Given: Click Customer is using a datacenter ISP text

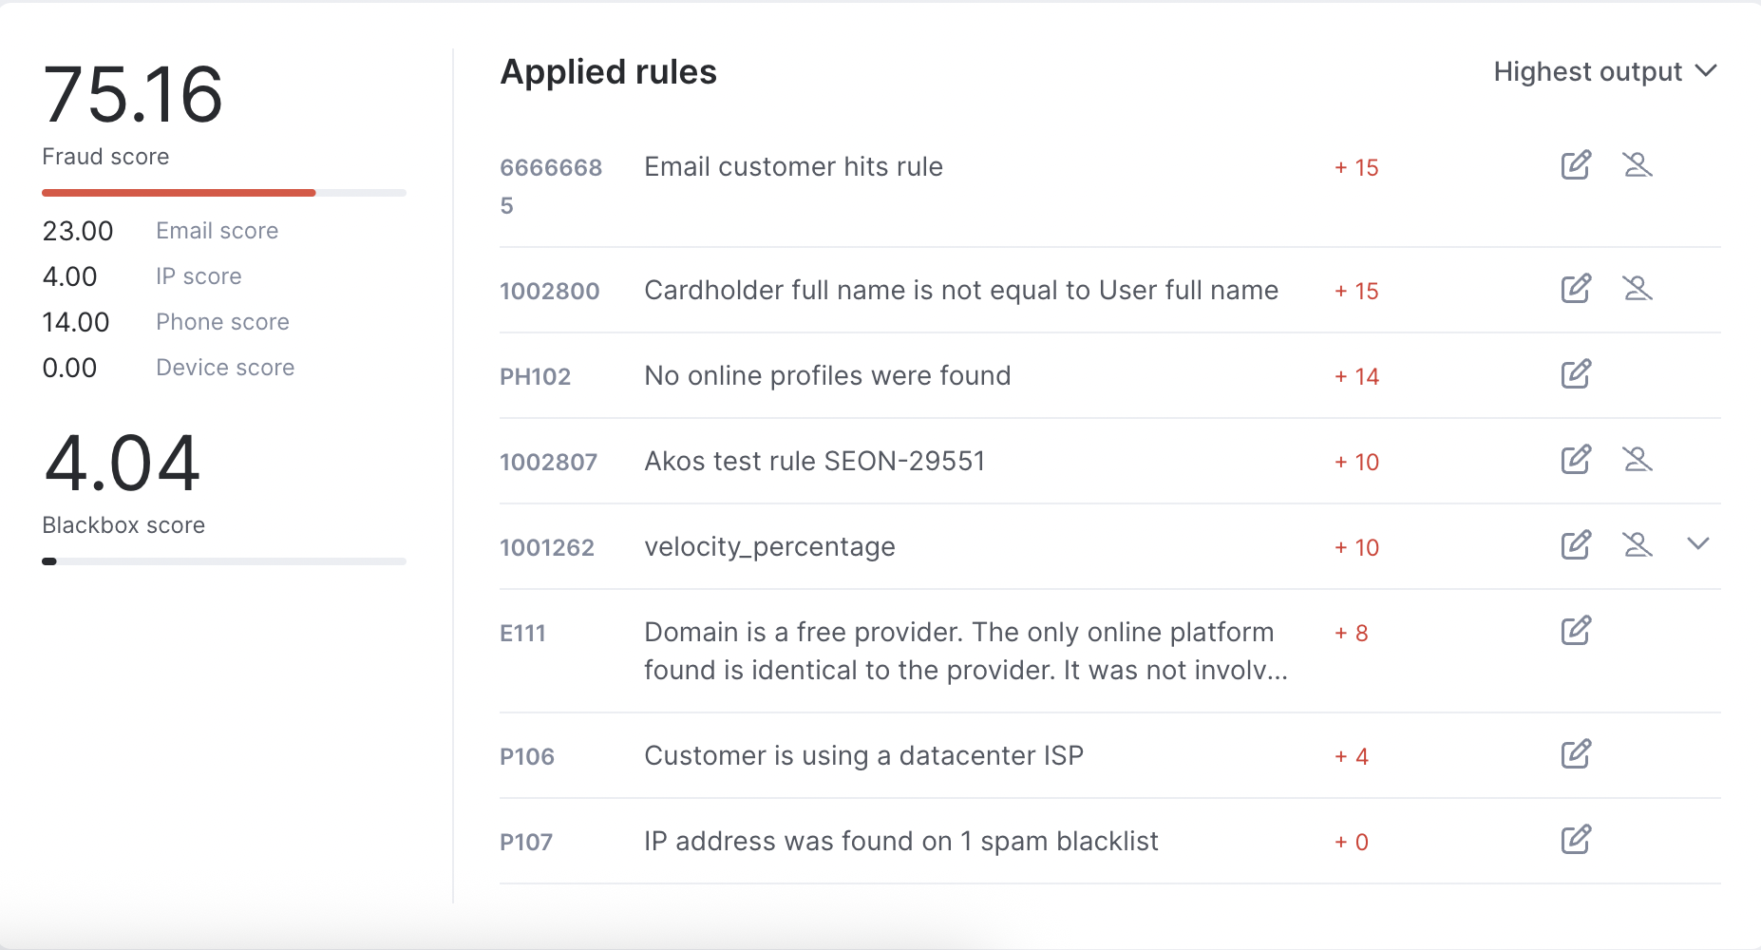Looking at the screenshot, I should pos(864,756).
